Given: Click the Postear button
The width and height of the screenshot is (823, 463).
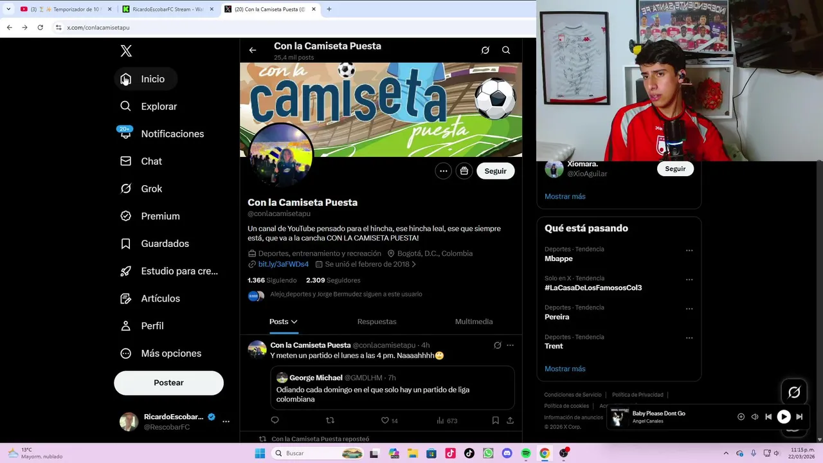Looking at the screenshot, I should (168, 383).
